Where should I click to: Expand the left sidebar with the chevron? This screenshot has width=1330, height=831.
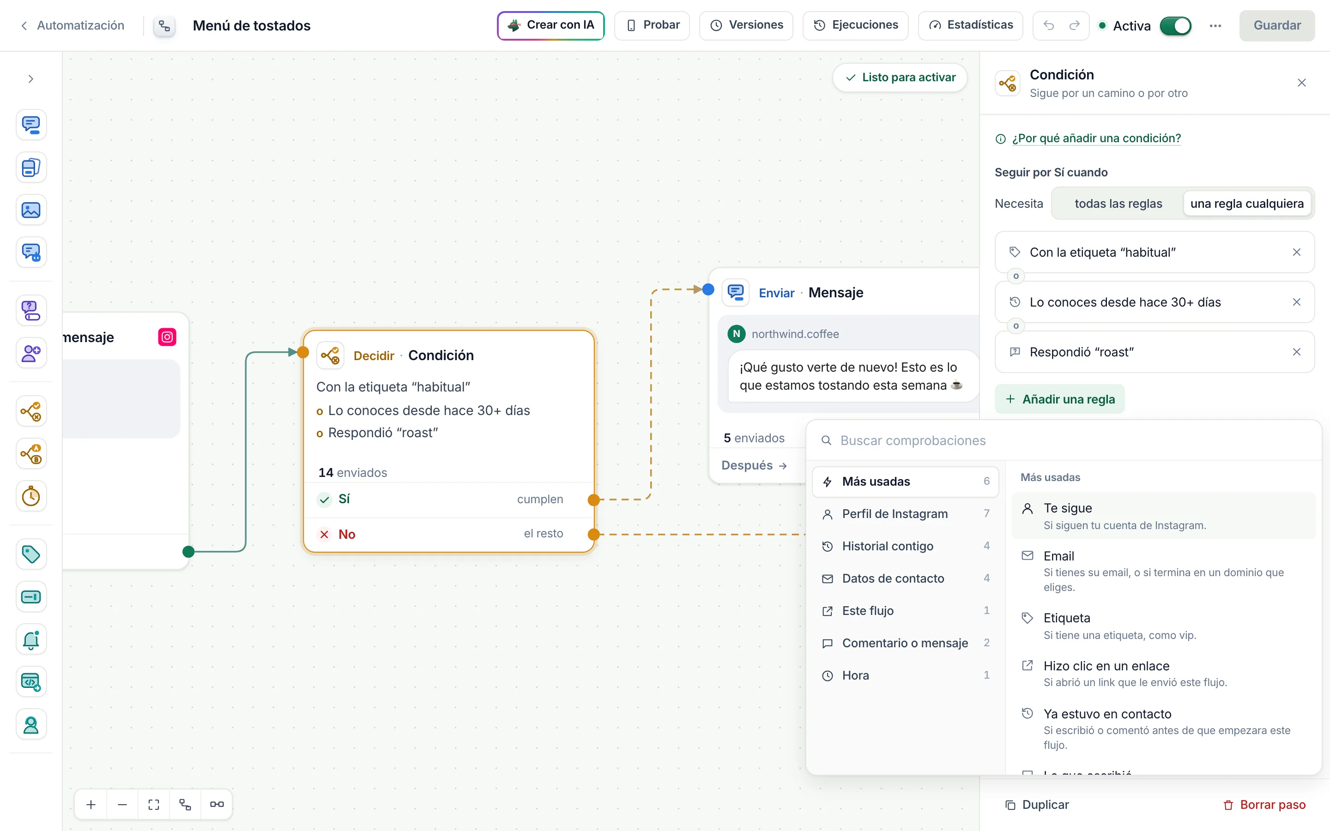click(31, 79)
